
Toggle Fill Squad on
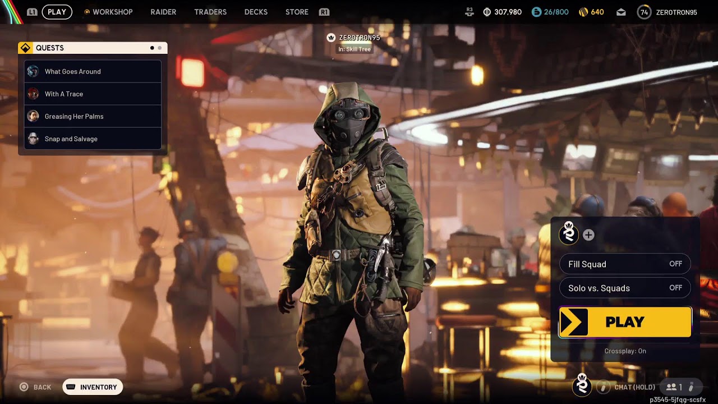click(625, 264)
